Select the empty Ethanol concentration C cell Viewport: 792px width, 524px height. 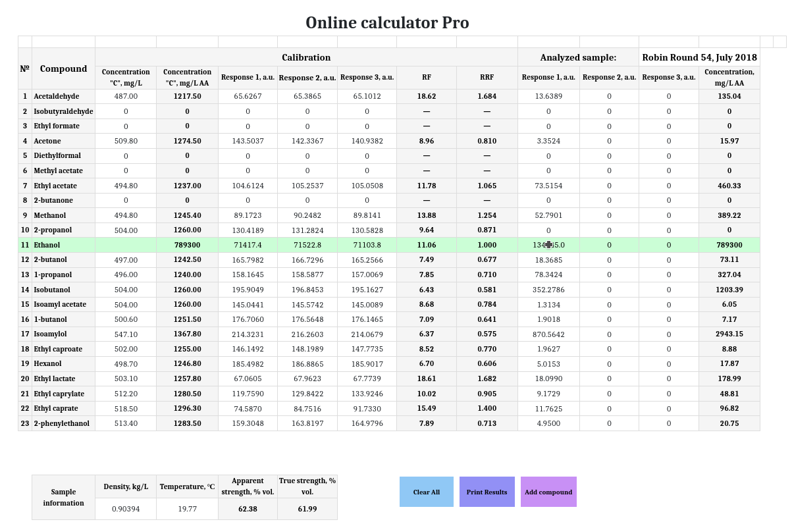pos(126,245)
